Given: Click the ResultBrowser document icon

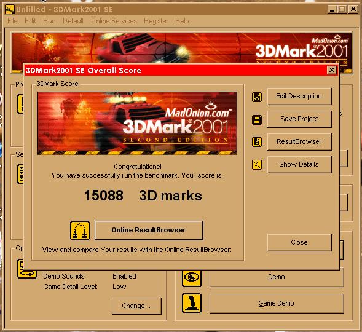Looking at the screenshot, I should click(x=257, y=142).
